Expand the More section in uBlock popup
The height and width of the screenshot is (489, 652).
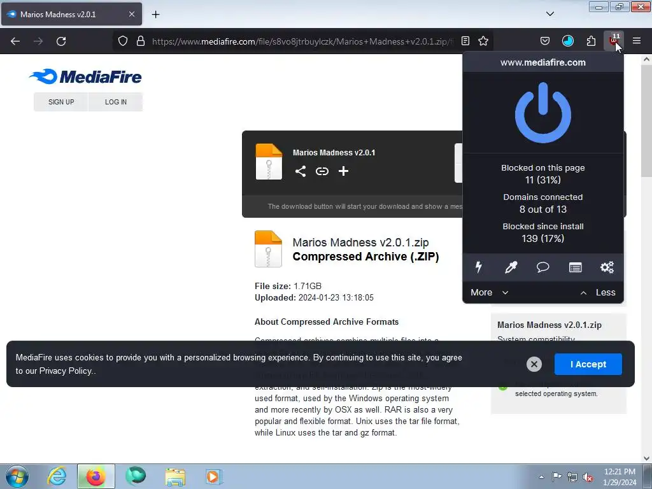pos(489,292)
